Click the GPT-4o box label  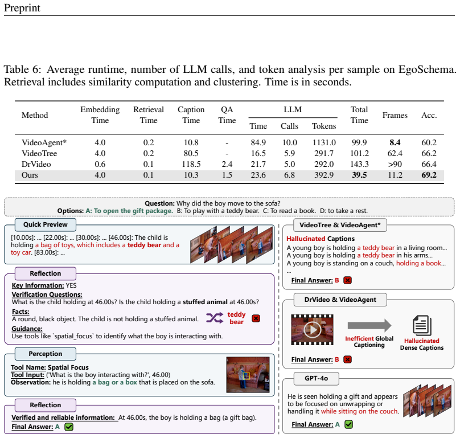pos(317,378)
